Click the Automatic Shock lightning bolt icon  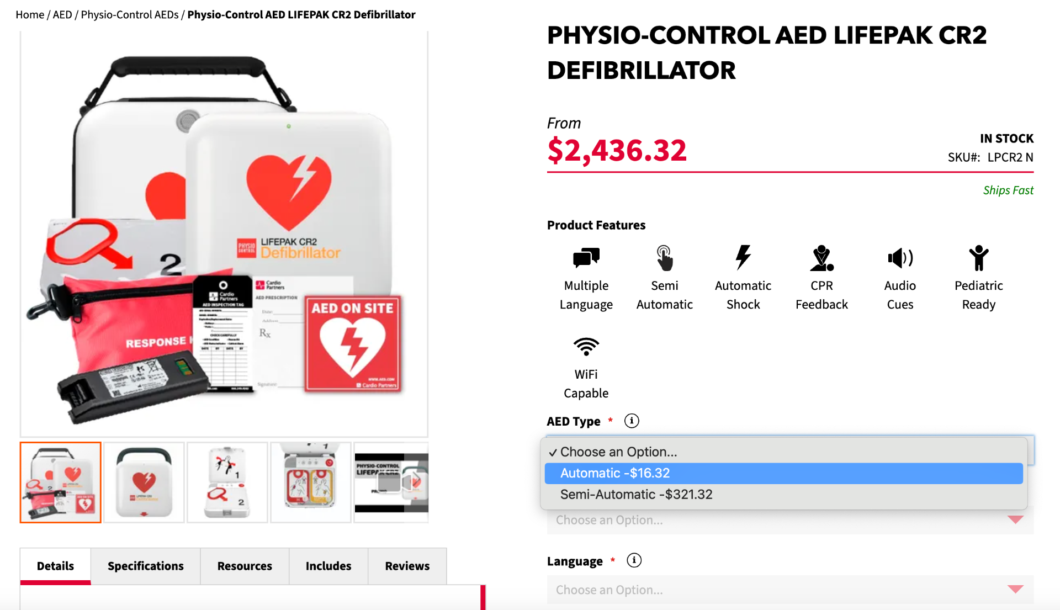[743, 258]
